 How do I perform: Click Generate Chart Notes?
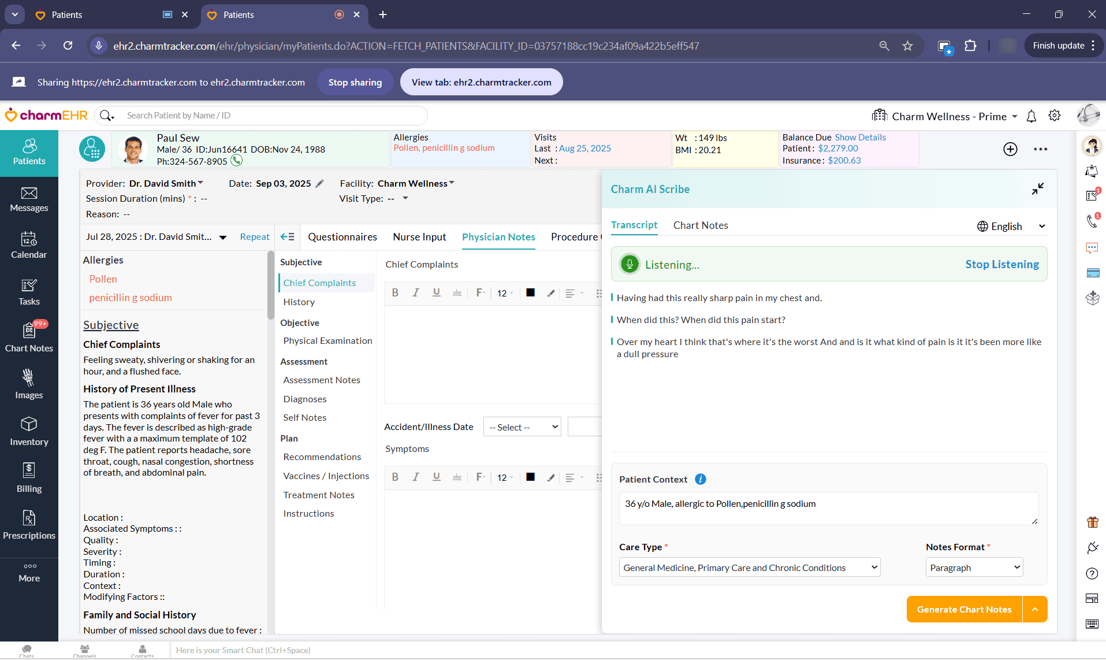964,609
